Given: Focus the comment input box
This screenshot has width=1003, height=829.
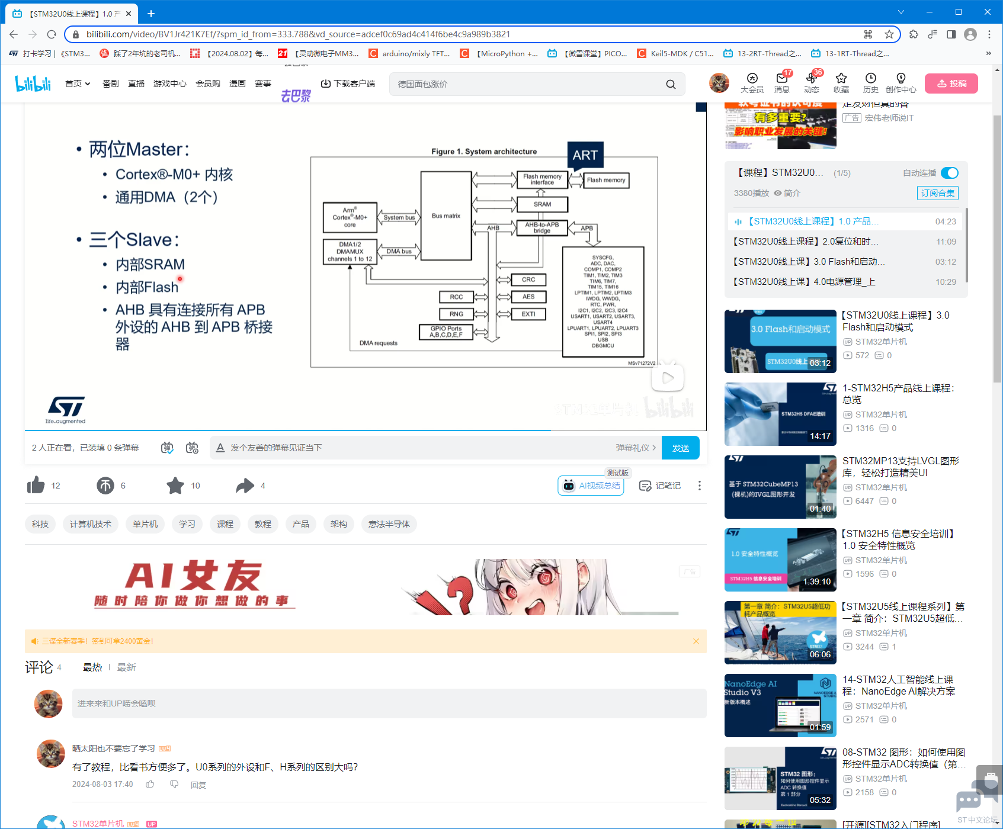Looking at the screenshot, I should tap(389, 703).
